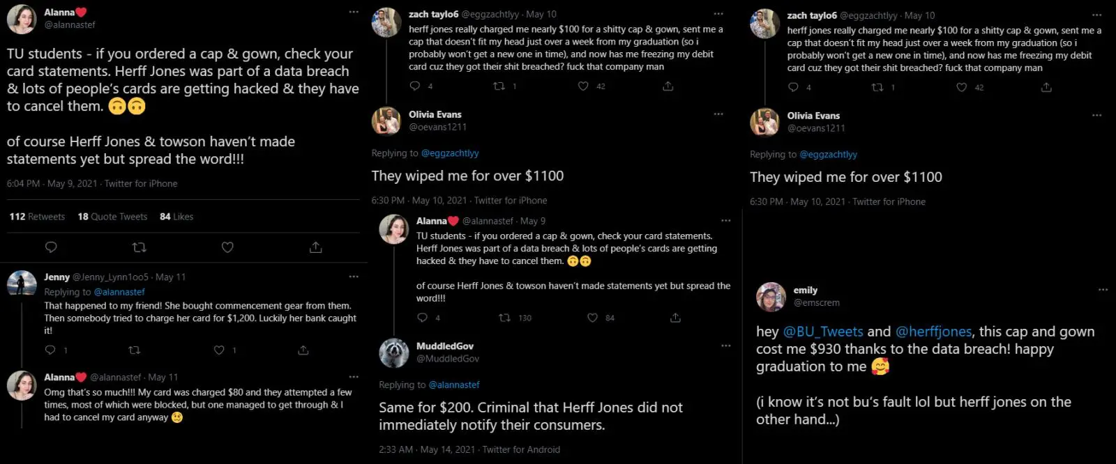Open @alannastef link in Jenny's reply

click(119, 292)
